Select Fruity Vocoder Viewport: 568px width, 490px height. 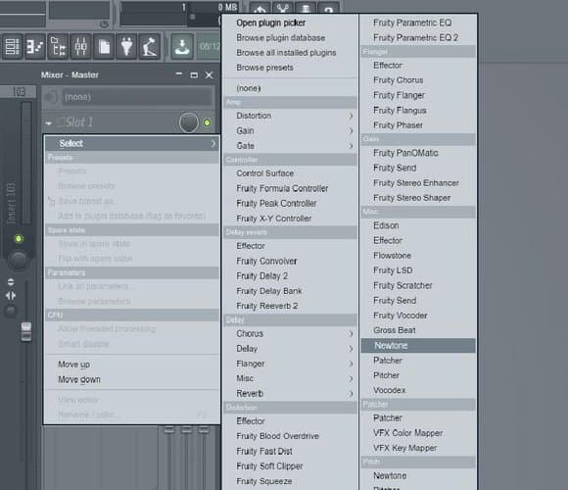click(418, 316)
